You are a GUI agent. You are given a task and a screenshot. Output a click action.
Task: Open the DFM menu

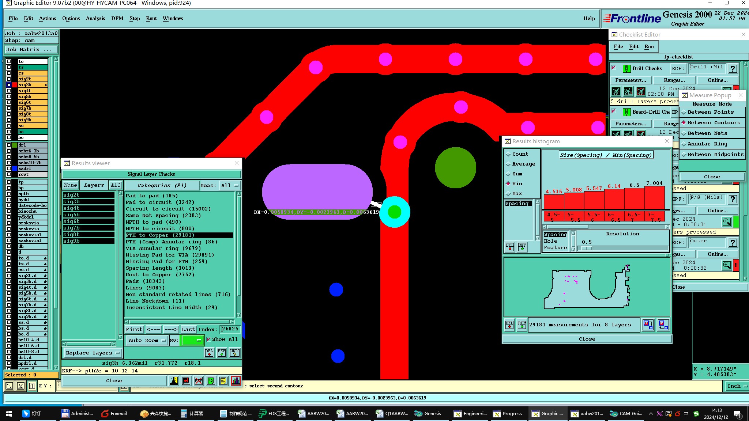pos(117,18)
